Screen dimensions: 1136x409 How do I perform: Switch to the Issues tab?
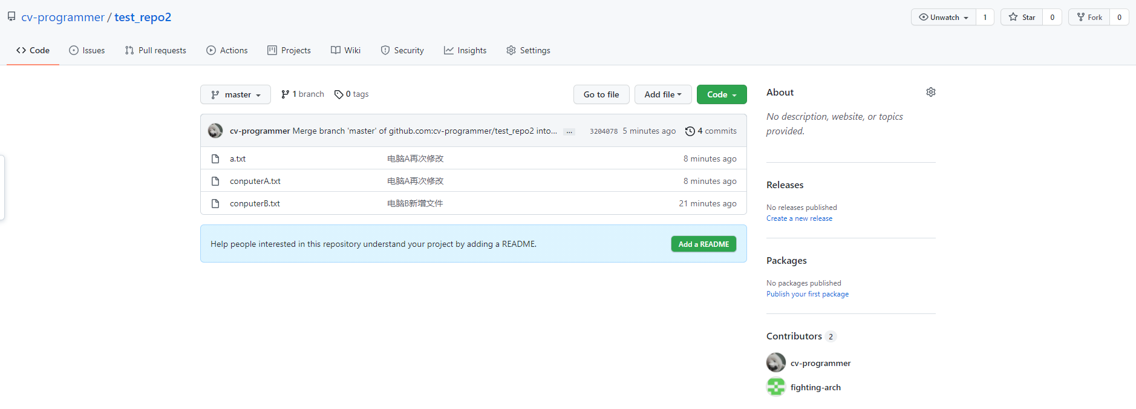coord(87,50)
